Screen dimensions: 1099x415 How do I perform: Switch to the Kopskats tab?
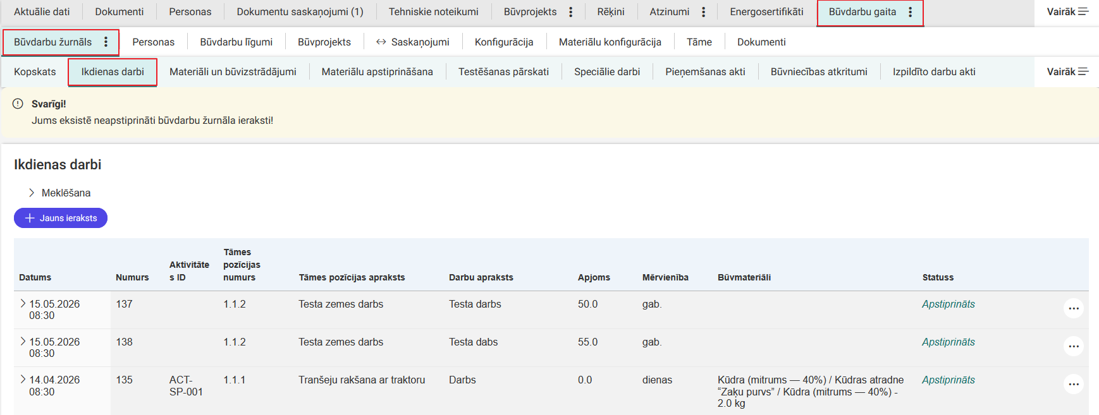pos(35,71)
